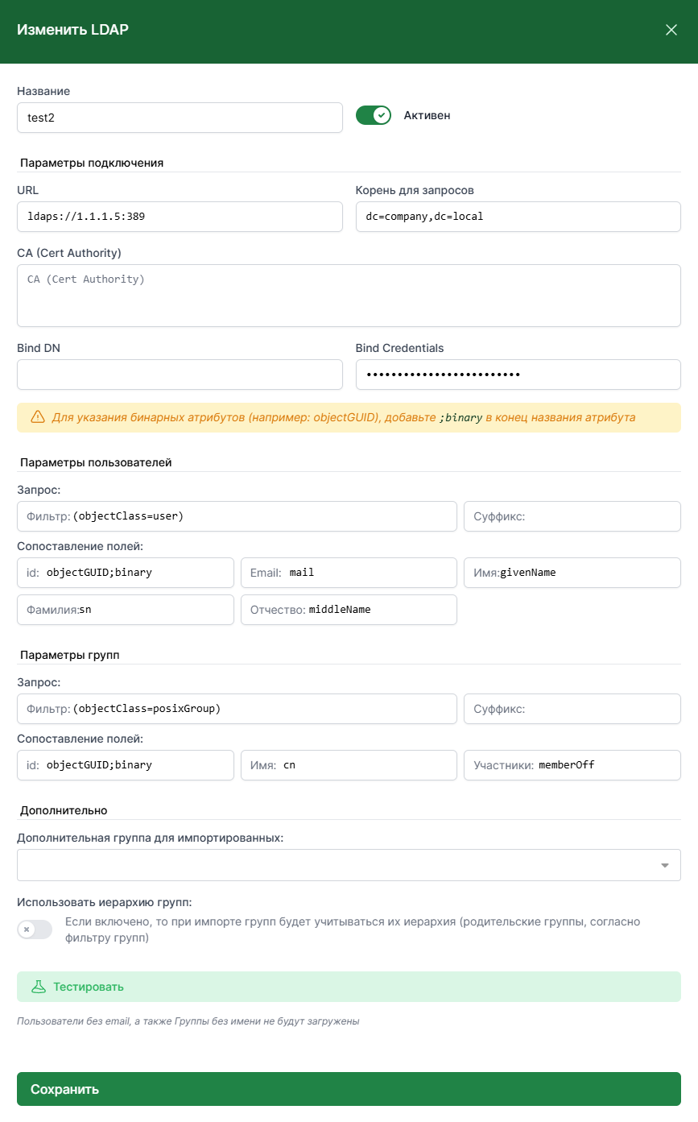Click the CA (Cert Authority) text area

pyautogui.click(x=349, y=296)
